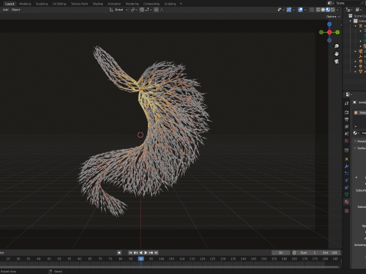
Task: Add a new workspace with plus button
Action: (181, 4)
